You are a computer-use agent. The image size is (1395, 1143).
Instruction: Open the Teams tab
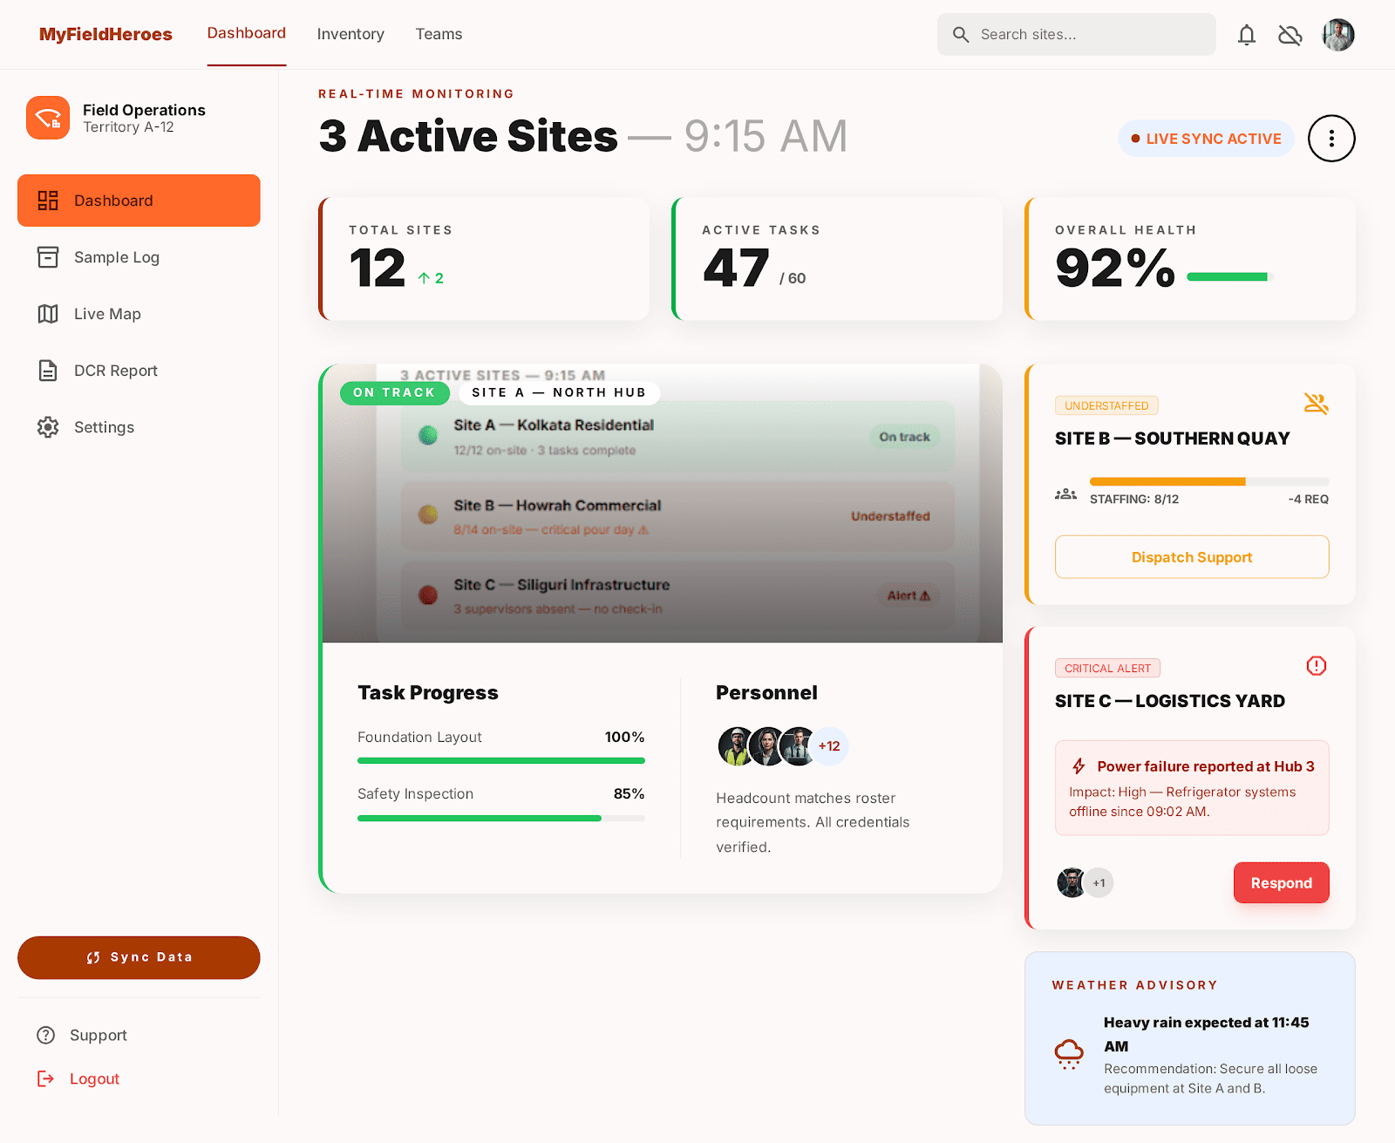[x=439, y=34]
